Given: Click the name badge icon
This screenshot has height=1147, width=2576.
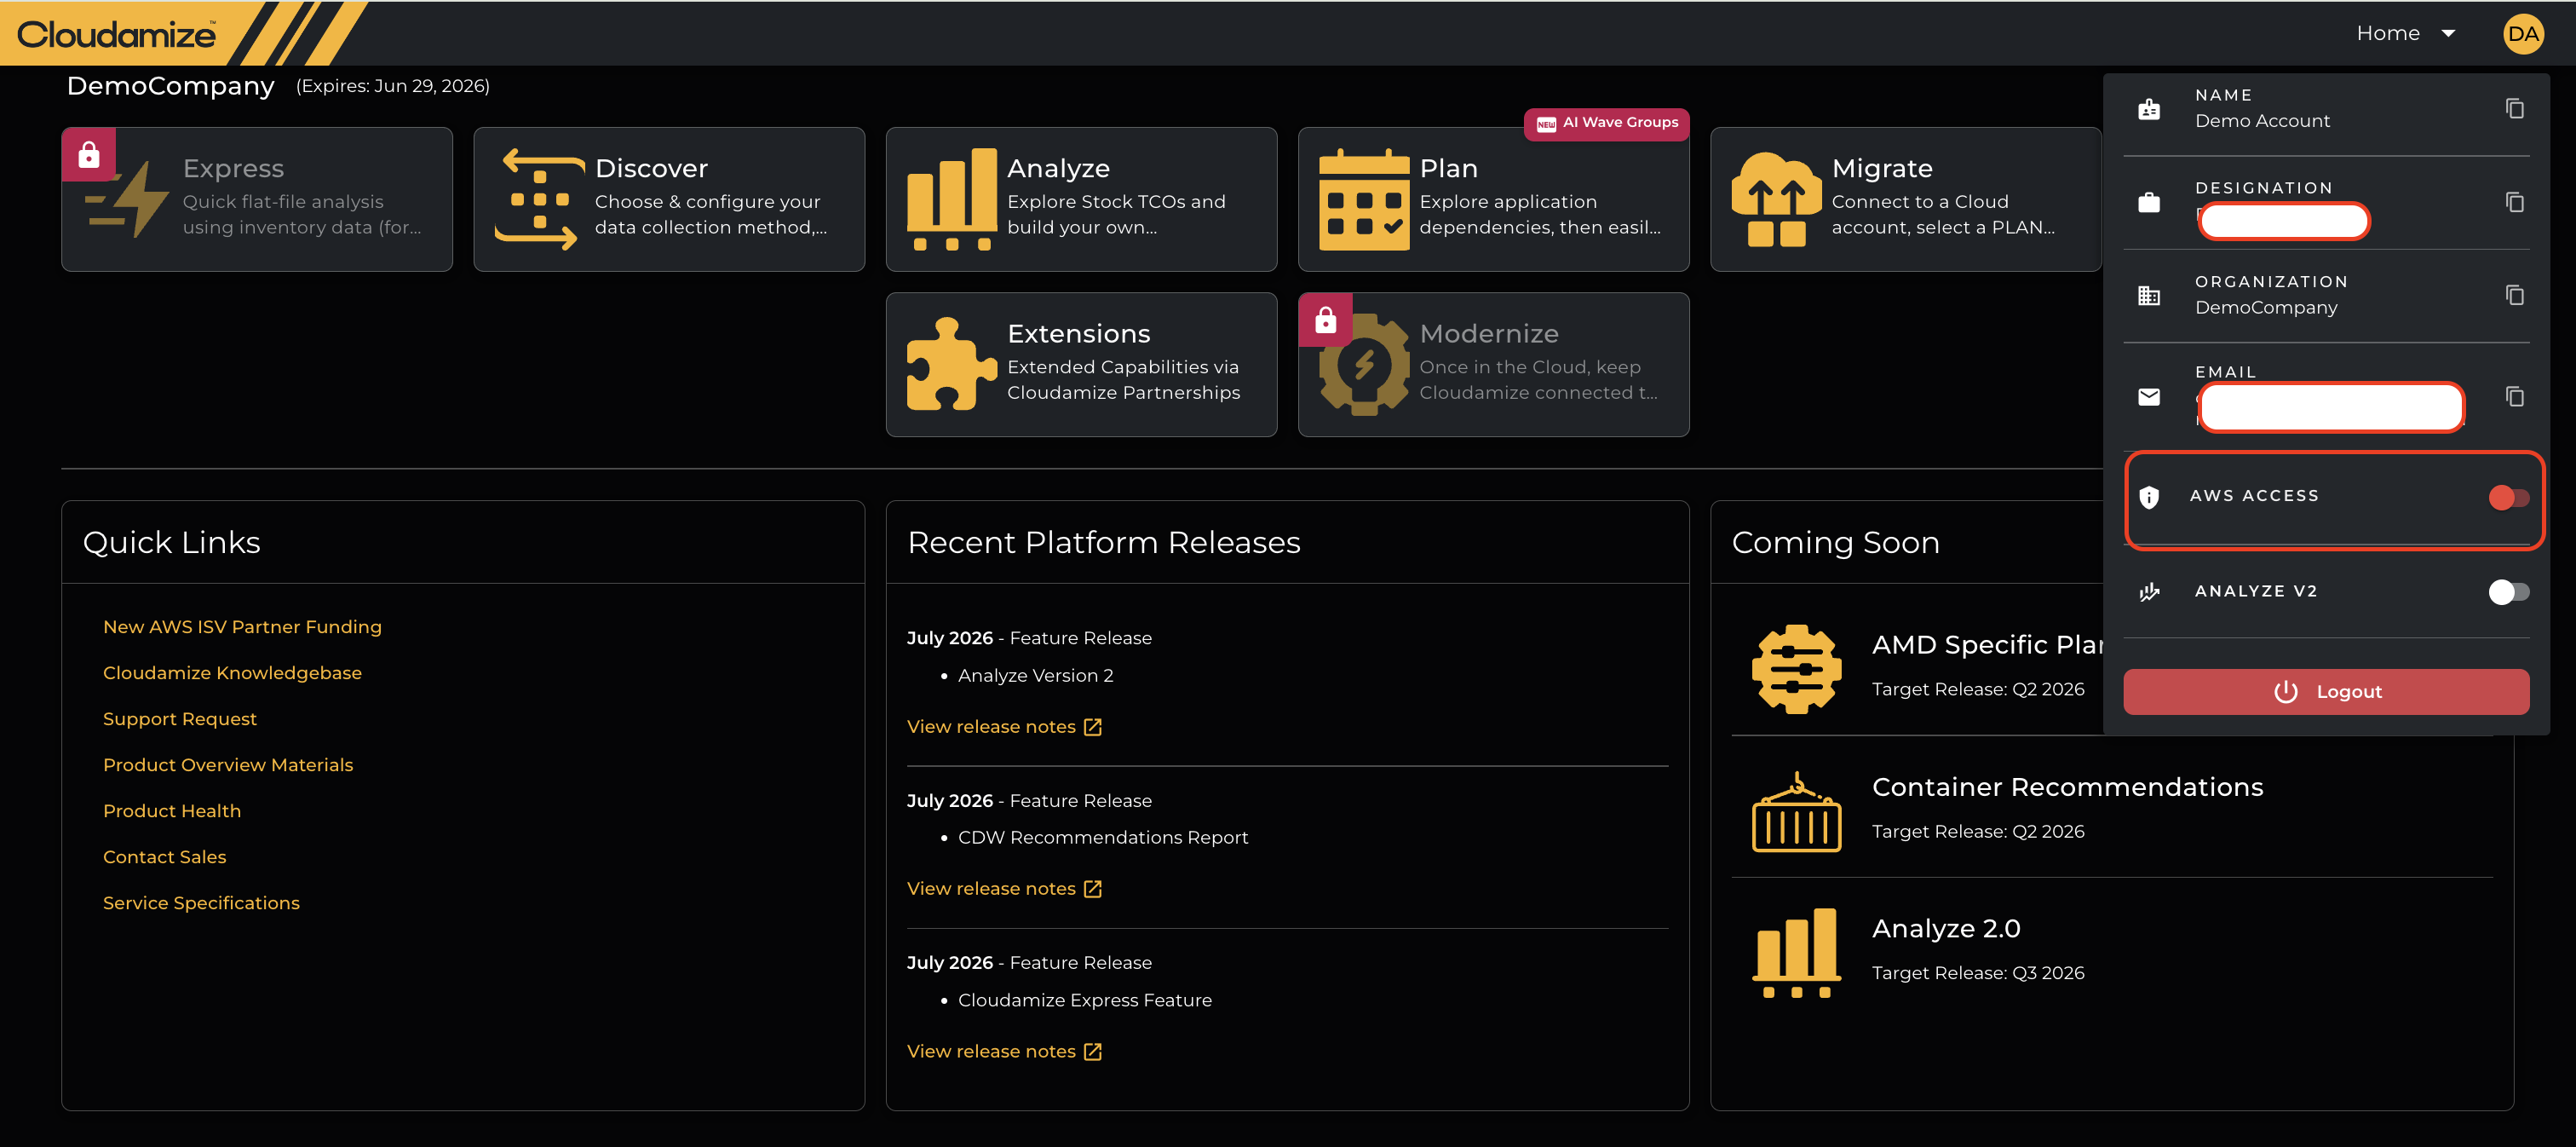Looking at the screenshot, I should click(2149, 109).
